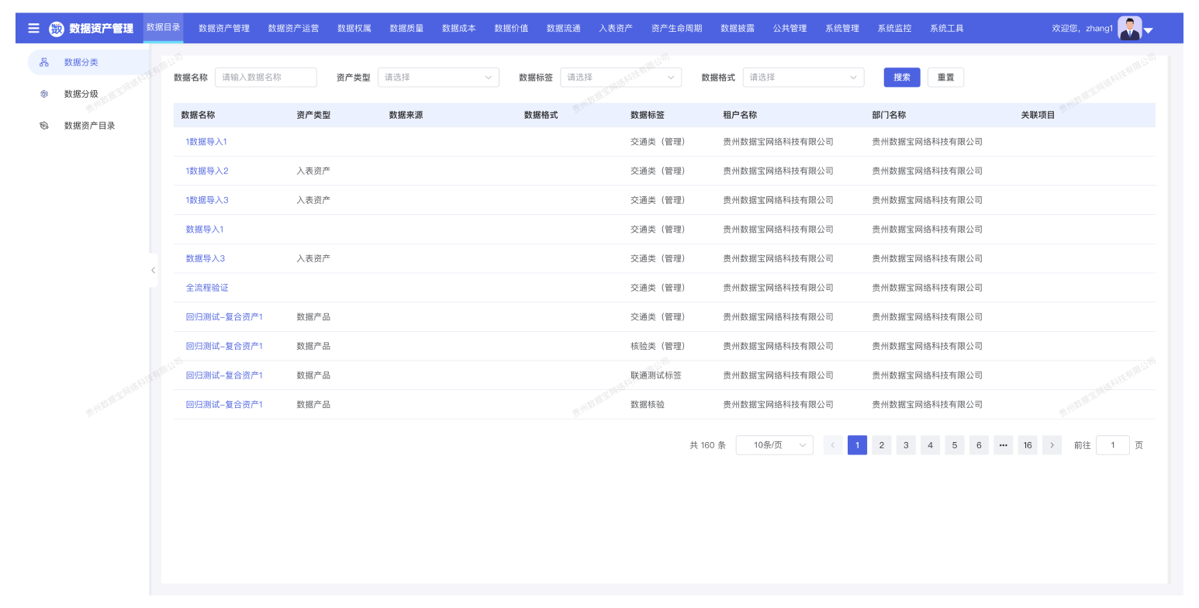
Task: Go to page 16 in pagination
Action: (1028, 445)
